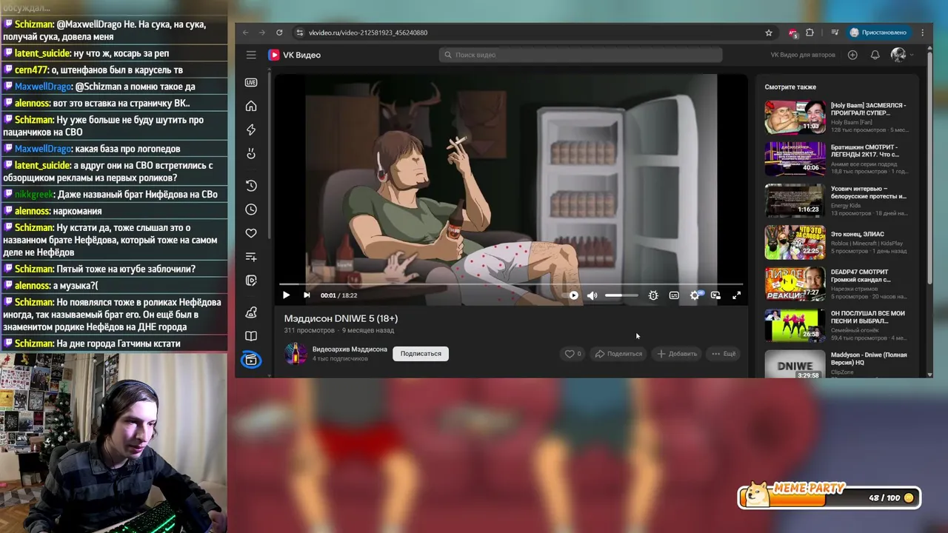This screenshot has height=533, width=948.
Task: Click the video title Мэддисон DNIWE 5 (18+)
Action: coord(341,318)
